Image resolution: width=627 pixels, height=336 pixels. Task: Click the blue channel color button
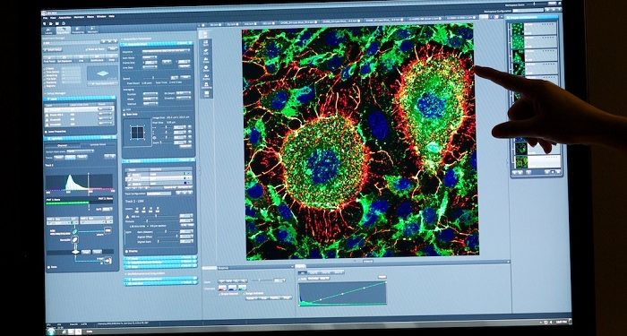click(232, 288)
